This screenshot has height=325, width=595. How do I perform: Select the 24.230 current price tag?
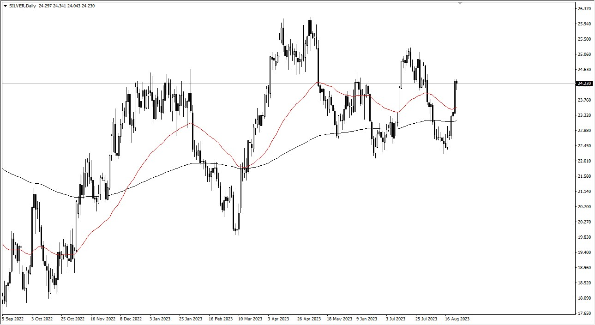click(584, 84)
